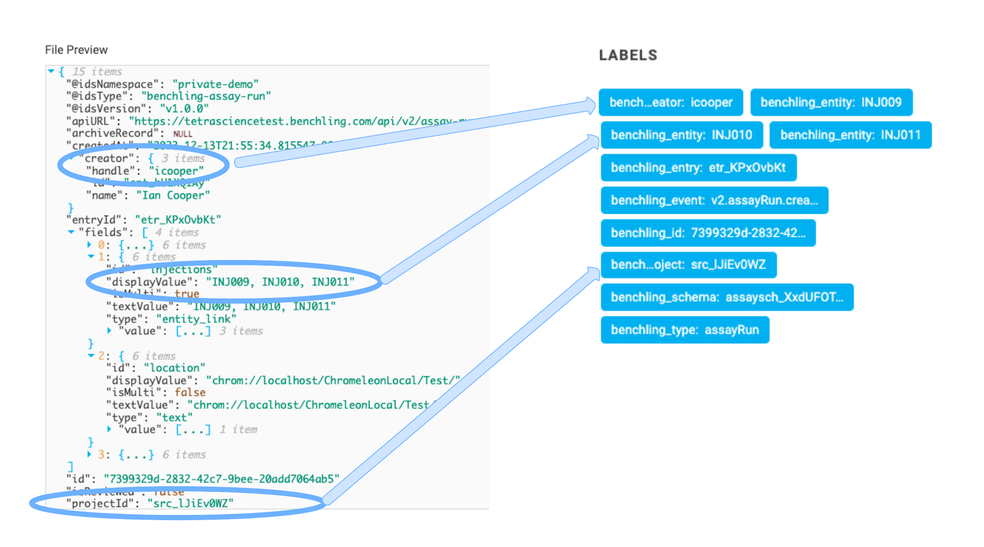984x547 pixels.
Task: Collapse the root 15 items JSON node
Action: coord(52,72)
